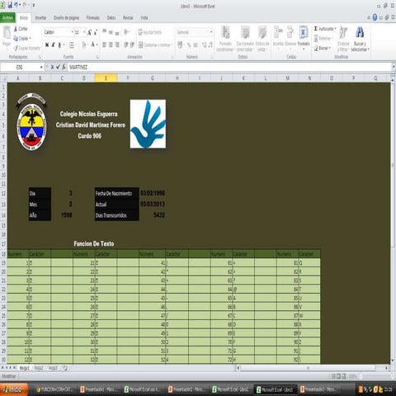This screenshot has height=396, width=396.
Task: Click the Copiar button
Action: click(22, 39)
